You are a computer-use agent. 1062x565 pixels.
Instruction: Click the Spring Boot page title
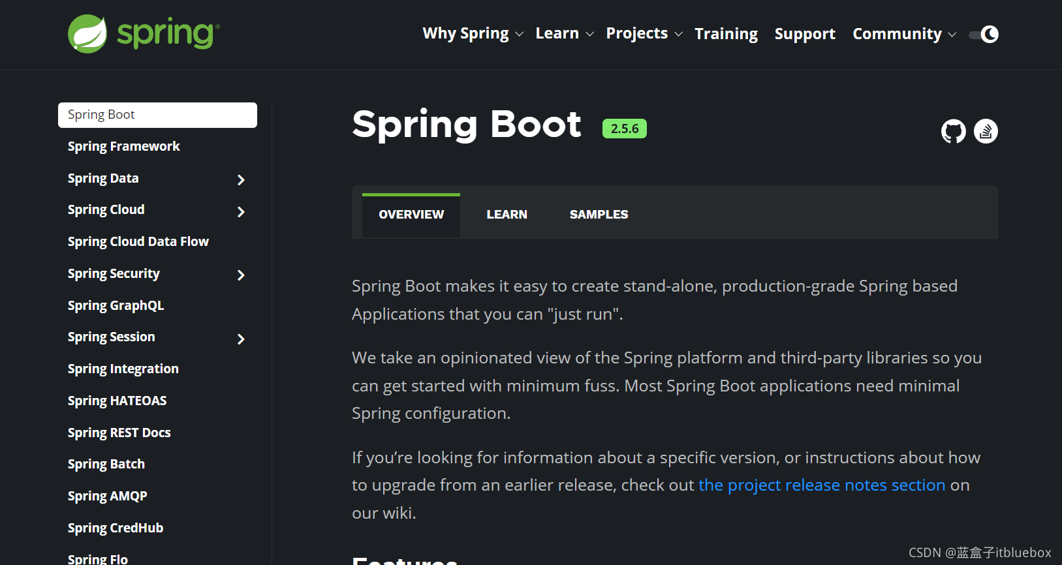(466, 125)
